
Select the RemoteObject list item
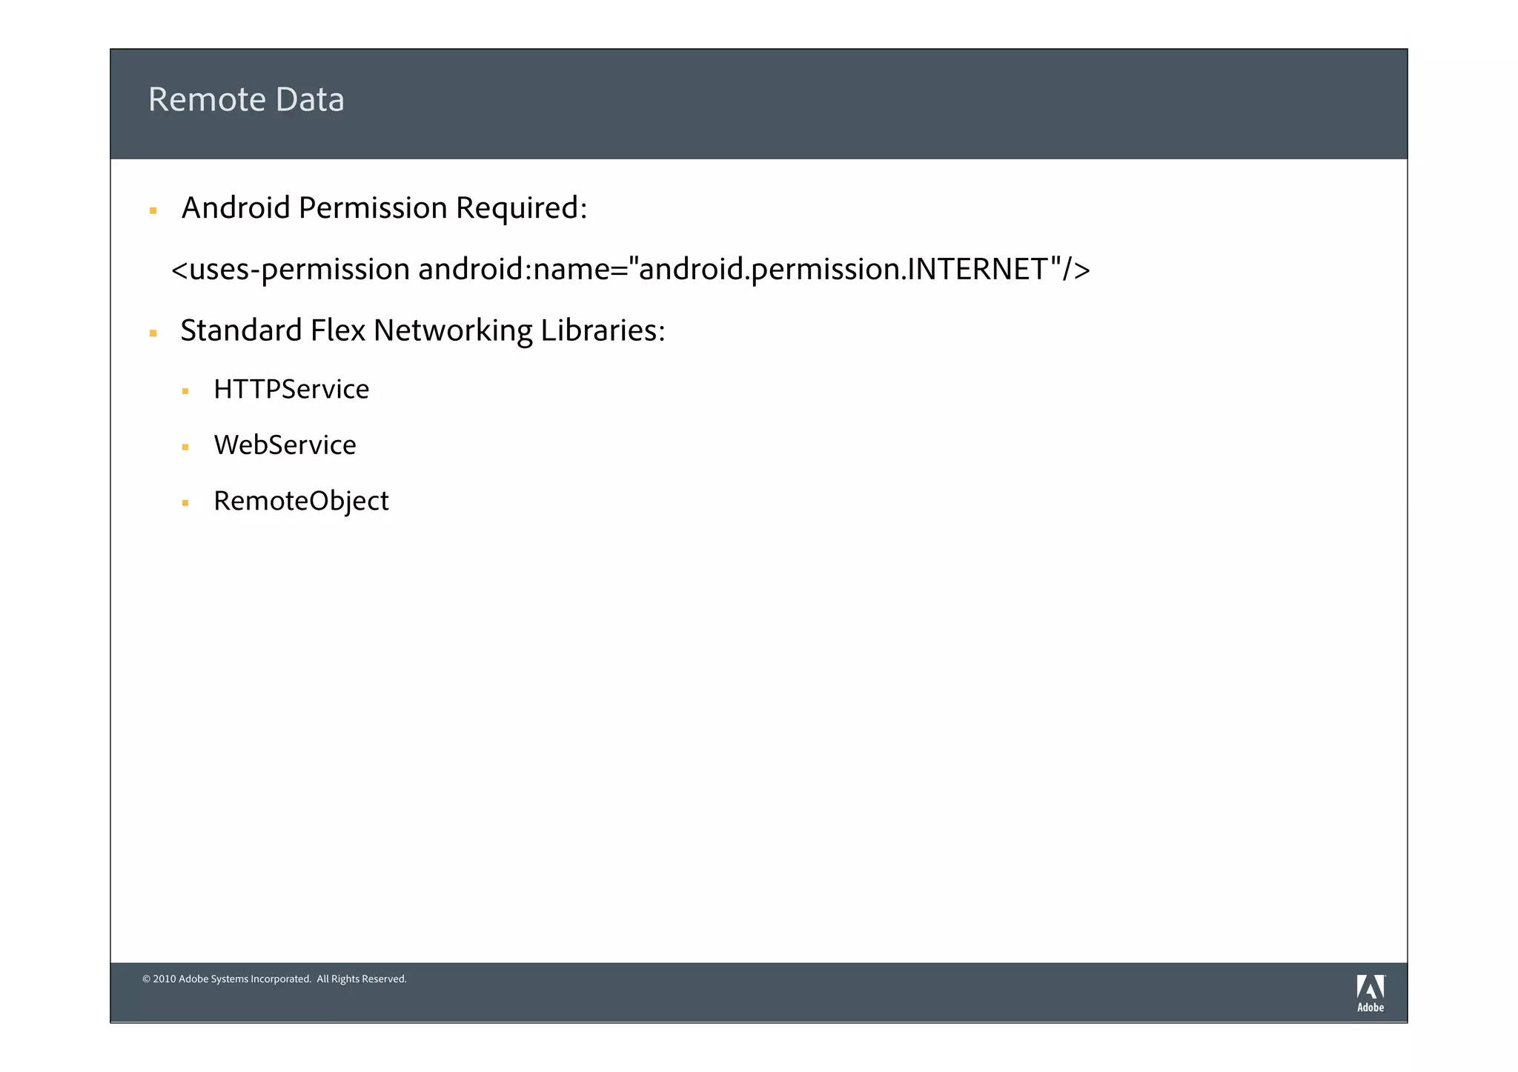pos(301,501)
